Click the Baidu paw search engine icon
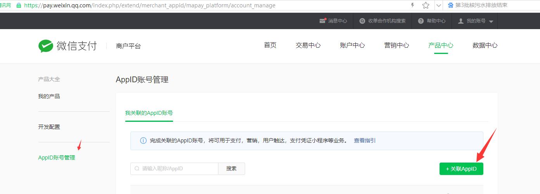Image resolution: width=540 pixels, height=194 pixels. click(x=450, y=5)
